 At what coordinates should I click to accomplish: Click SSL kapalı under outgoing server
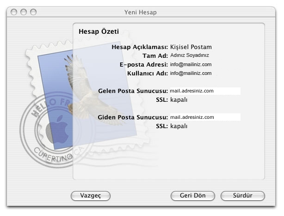pos(179,126)
